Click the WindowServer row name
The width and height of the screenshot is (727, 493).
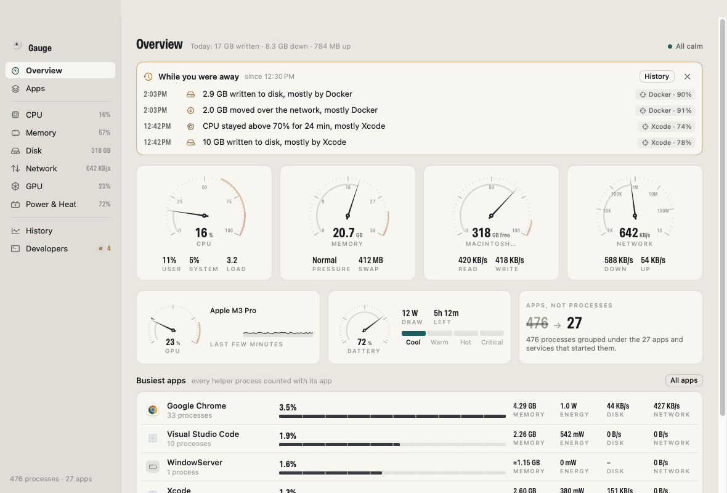195,462
